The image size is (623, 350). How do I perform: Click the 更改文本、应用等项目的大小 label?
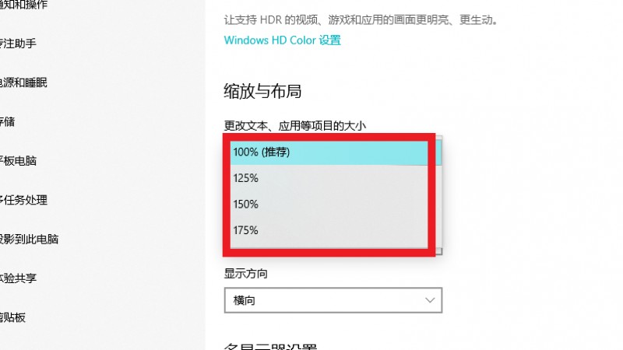click(x=295, y=126)
